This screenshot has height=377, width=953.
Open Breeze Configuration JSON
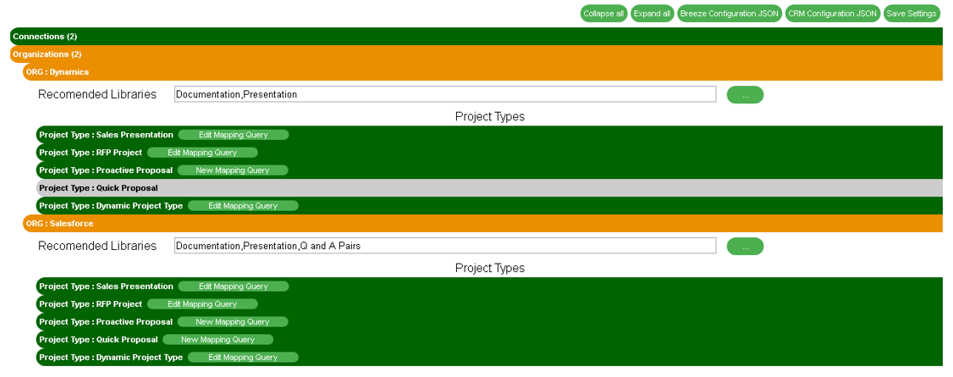point(729,14)
